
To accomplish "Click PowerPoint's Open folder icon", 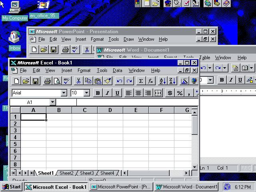I will pyautogui.click(x=44, y=50).
